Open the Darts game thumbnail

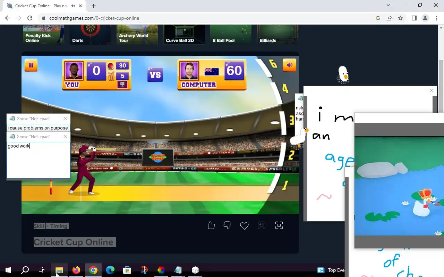point(90,34)
